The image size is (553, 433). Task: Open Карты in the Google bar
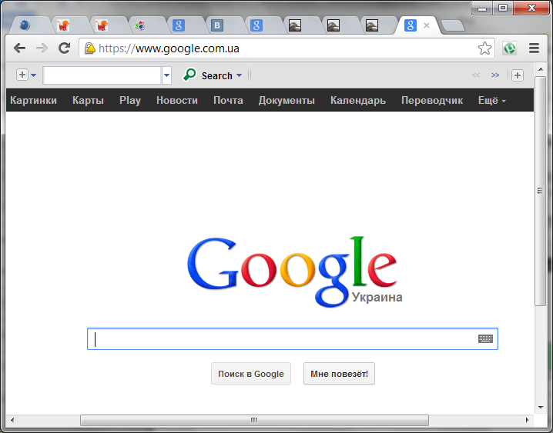point(88,100)
